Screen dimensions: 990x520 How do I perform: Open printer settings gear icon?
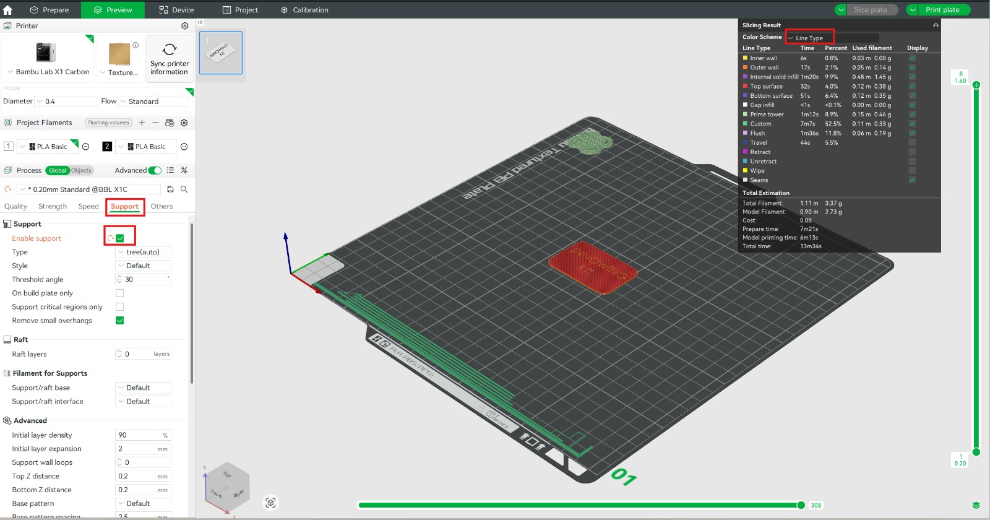click(x=184, y=26)
